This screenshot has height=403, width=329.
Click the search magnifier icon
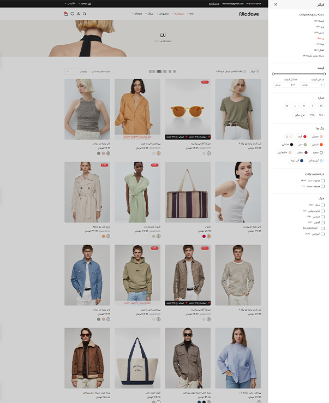[x=85, y=14]
